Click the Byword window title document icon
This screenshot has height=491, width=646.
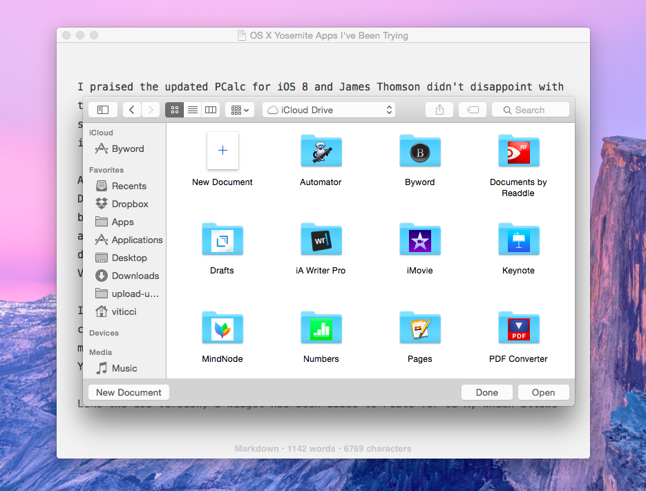242,35
